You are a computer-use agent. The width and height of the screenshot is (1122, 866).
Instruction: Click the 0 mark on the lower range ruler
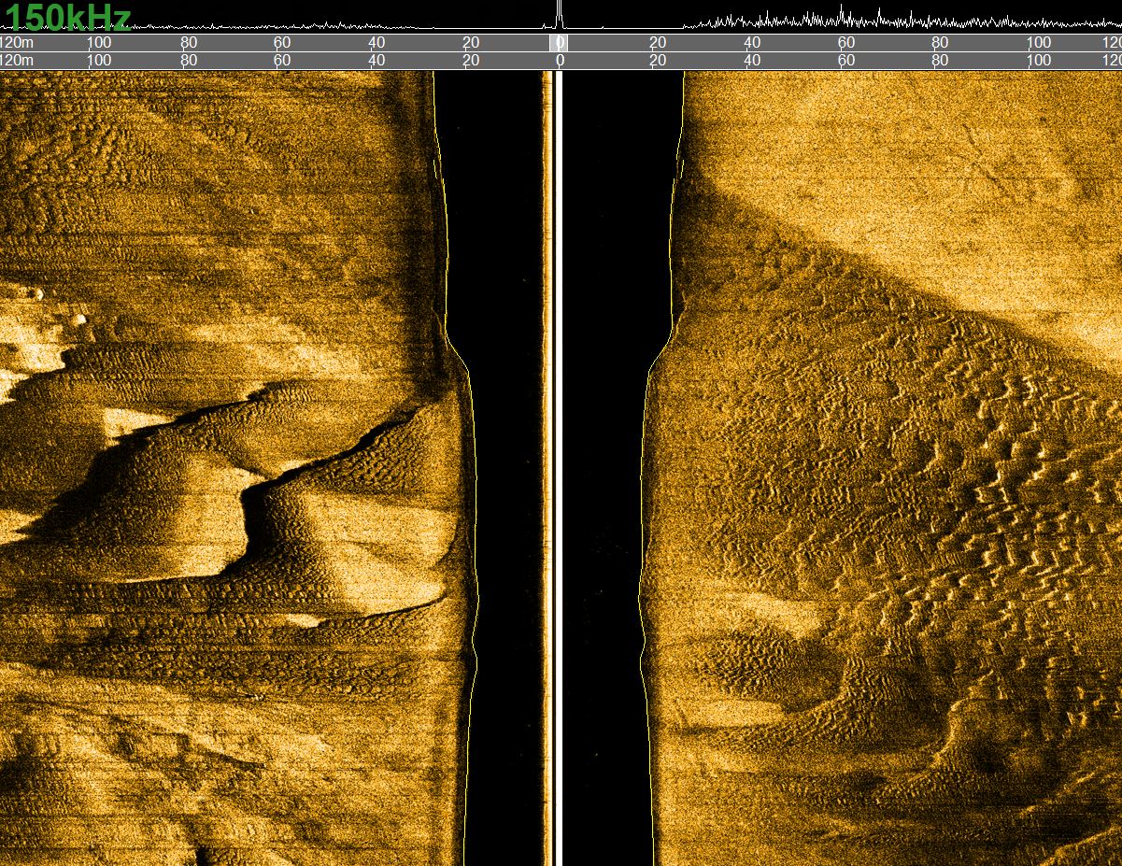[560, 61]
